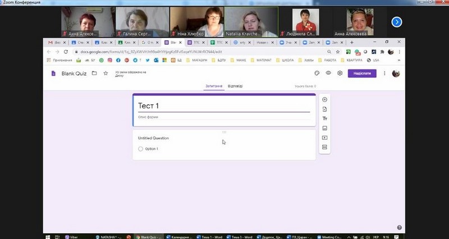The image size is (449, 239).
Task: Open the Windows Start menu
Action: [x=48, y=237]
